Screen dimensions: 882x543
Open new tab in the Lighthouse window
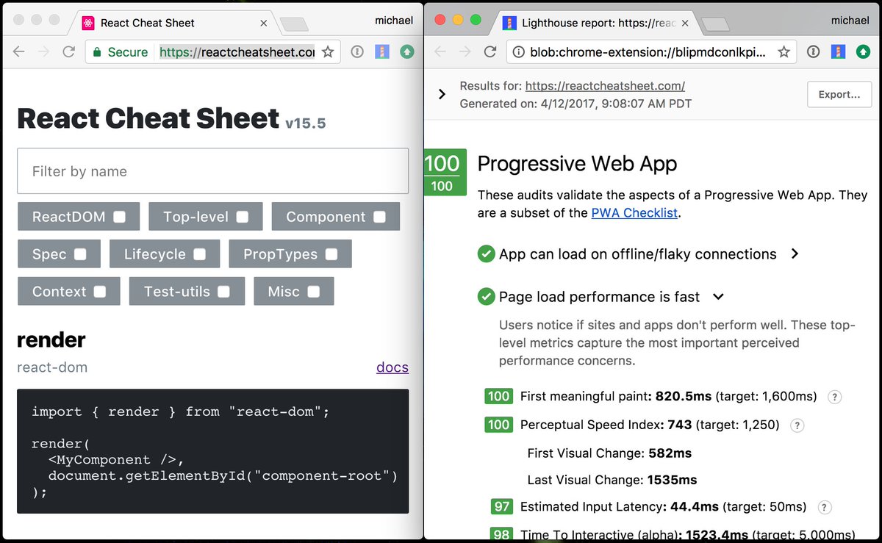click(716, 24)
